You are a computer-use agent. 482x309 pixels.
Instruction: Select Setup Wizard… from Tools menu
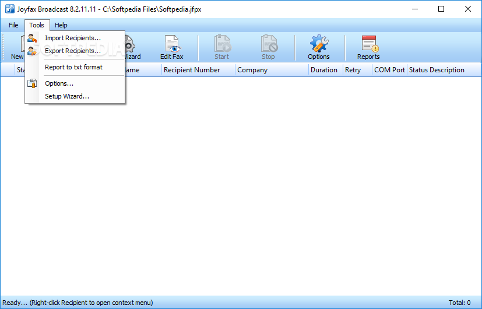coord(75,96)
